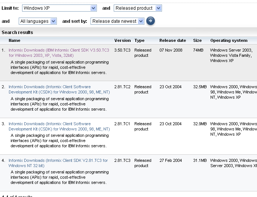Click the Search results heading
The height and width of the screenshot is (197, 257).
tap(17, 33)
